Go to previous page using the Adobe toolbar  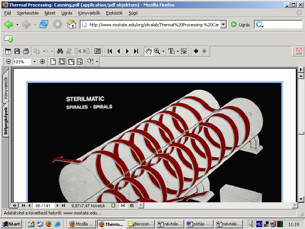(119, 51)
